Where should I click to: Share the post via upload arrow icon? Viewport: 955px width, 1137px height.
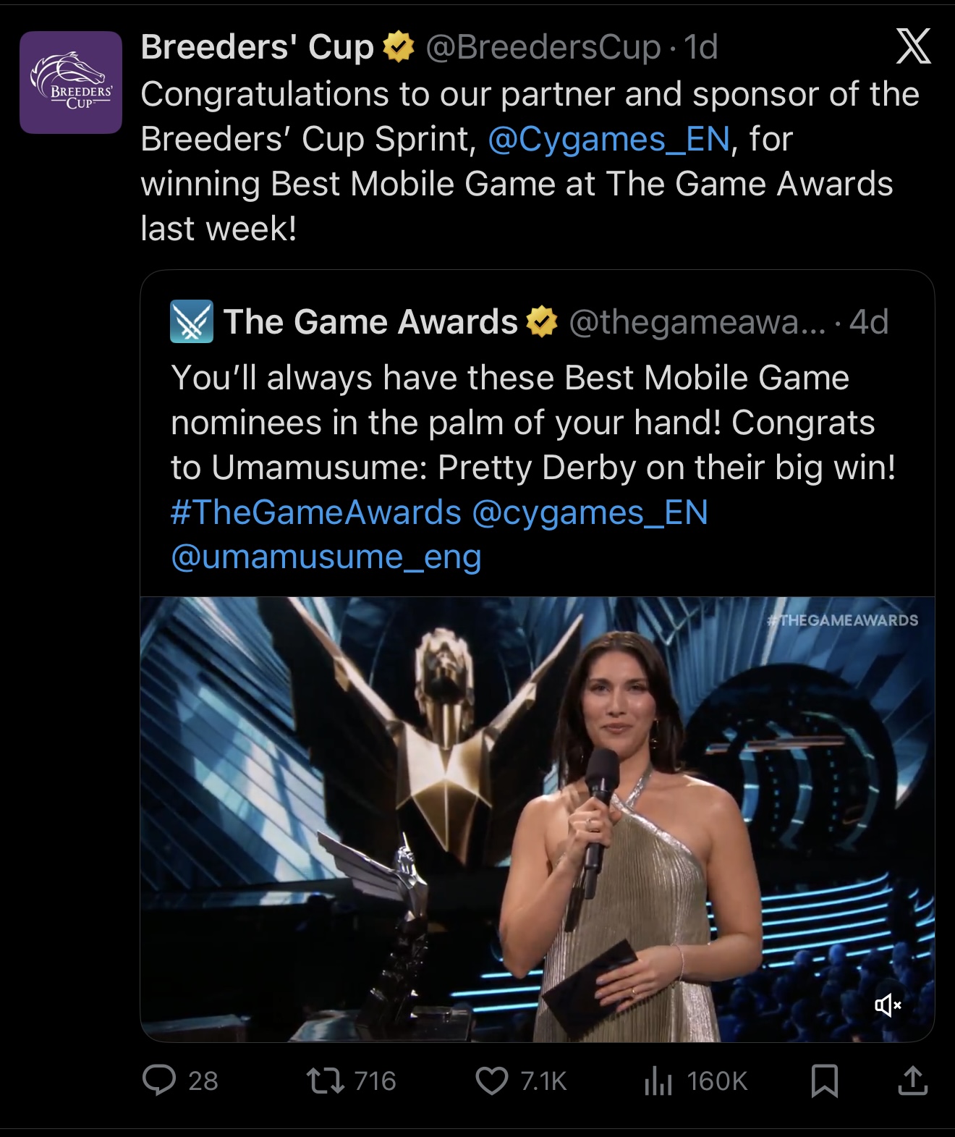(x=912, y=1081)
